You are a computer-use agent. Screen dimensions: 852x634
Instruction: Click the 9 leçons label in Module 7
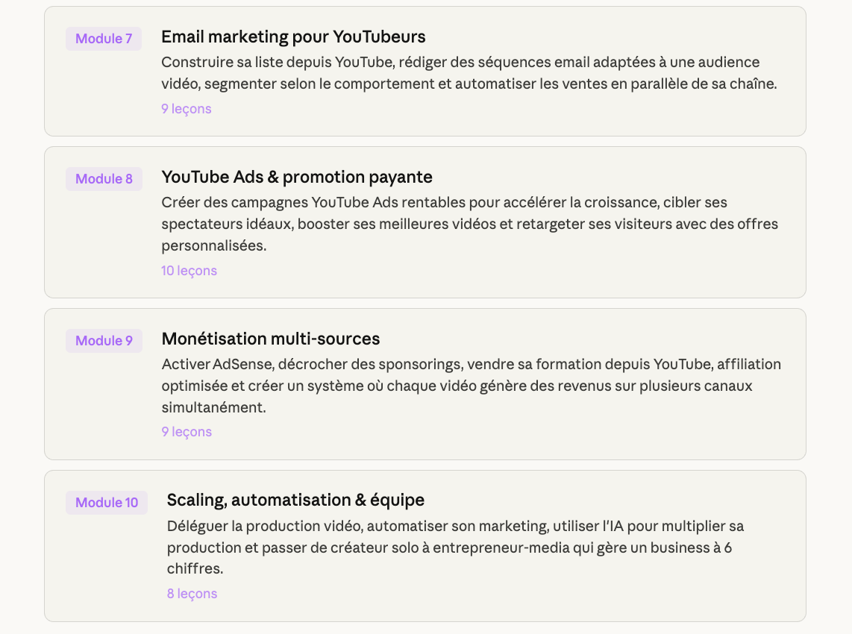click(187, 109)
